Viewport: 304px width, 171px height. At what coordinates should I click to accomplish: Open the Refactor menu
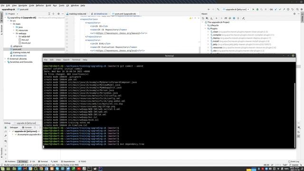(40, 5)
